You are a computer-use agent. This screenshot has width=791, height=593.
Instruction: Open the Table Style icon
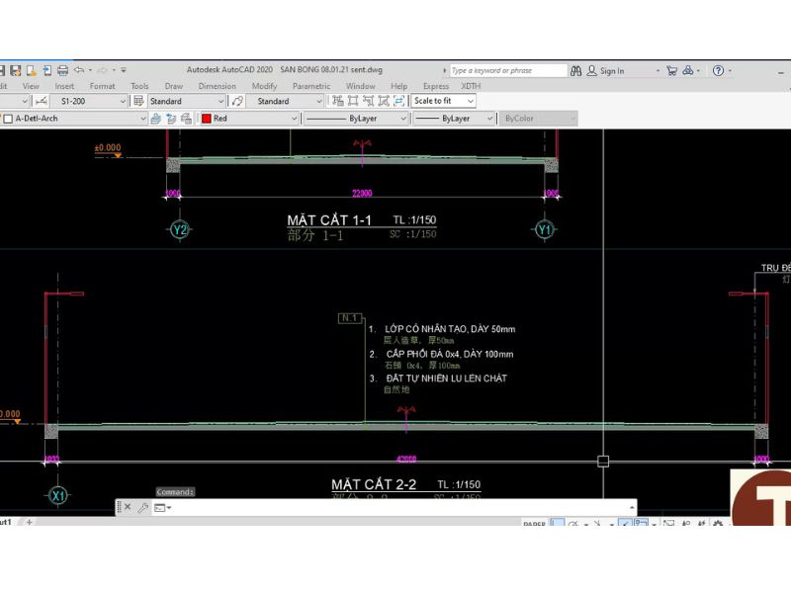(138, 101)
